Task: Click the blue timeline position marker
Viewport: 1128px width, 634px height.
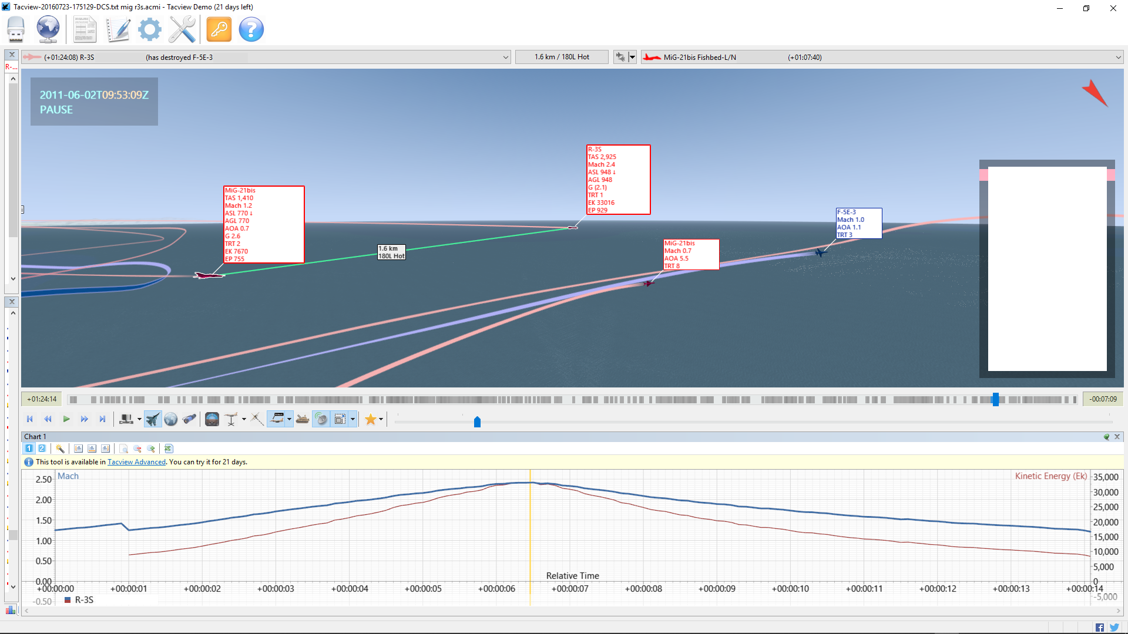Action: (x=995, y=399)
